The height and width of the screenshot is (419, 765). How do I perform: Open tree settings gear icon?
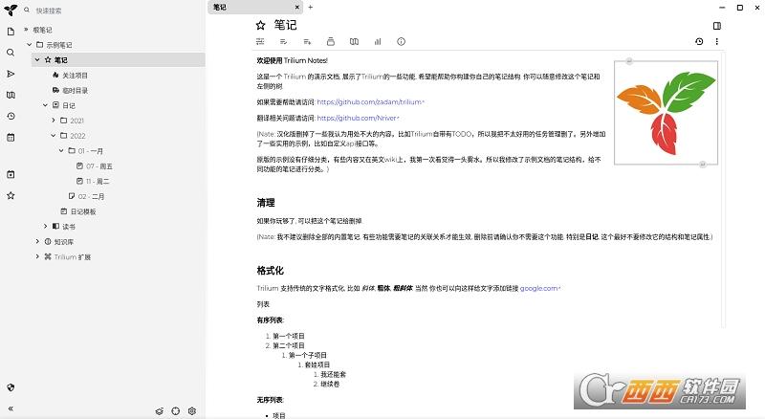(x=192, y=411)
